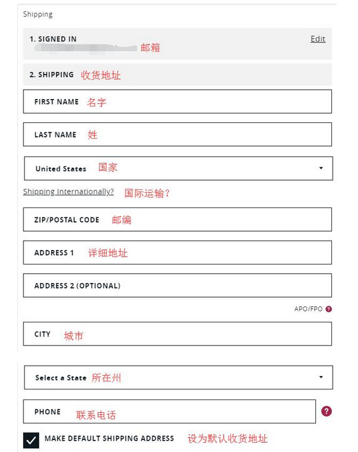Focus the Phone input field
This screenshot has width=358, height=452.
pyautogui.click(x=170, y=411)
